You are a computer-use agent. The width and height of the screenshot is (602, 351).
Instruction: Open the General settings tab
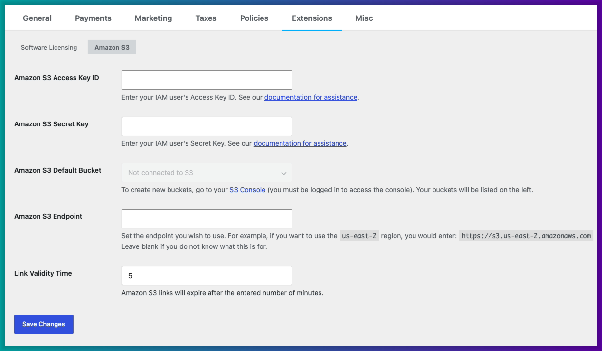(37, 18)
